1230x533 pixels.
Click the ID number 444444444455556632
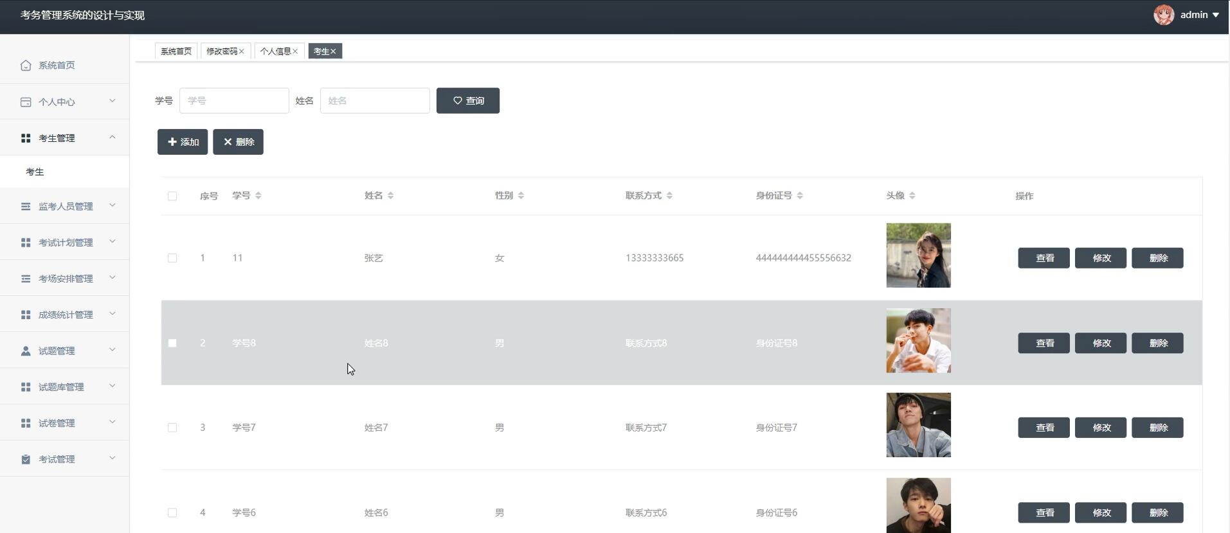pyautogui.click(x=804, y=258)
